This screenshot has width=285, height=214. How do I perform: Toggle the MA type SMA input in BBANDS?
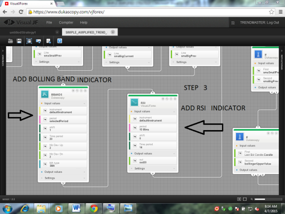(45, 164)
